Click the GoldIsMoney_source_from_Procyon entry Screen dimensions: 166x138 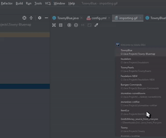point(141,121)
